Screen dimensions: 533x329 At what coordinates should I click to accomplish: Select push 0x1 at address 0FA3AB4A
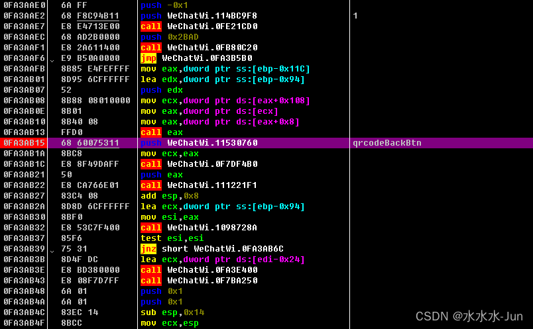pyautogui.click(x=162, y=302)
